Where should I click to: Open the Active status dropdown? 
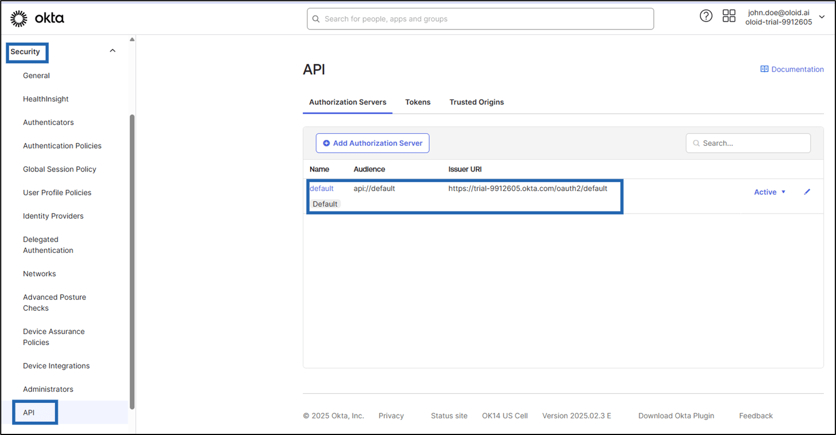coord(770,192)
